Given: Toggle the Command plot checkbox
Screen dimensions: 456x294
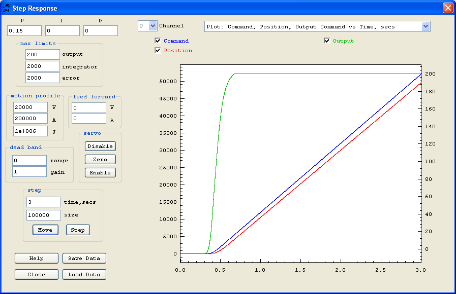Looking at the screenshot, I should (x=158, y=41).
